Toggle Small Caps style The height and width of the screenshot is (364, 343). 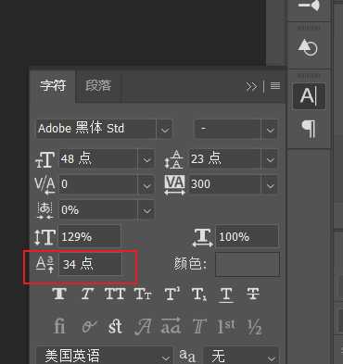tap(143, 294)
